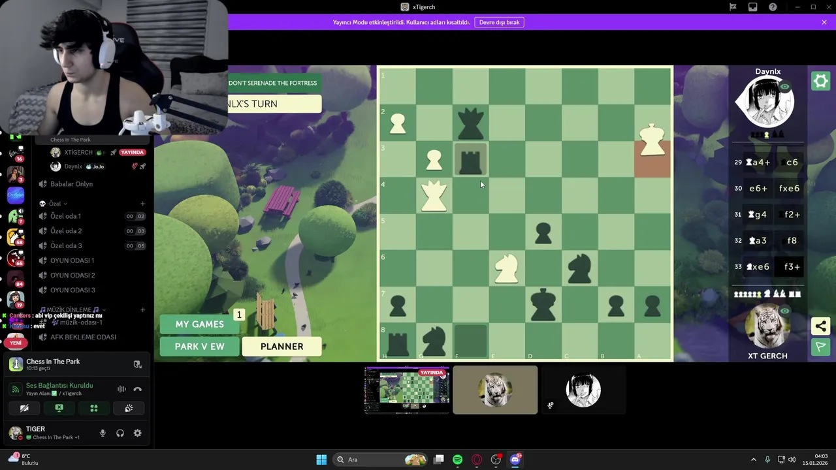
Task: Open Discord from the taskbar
Action: (x=515, y=460)
